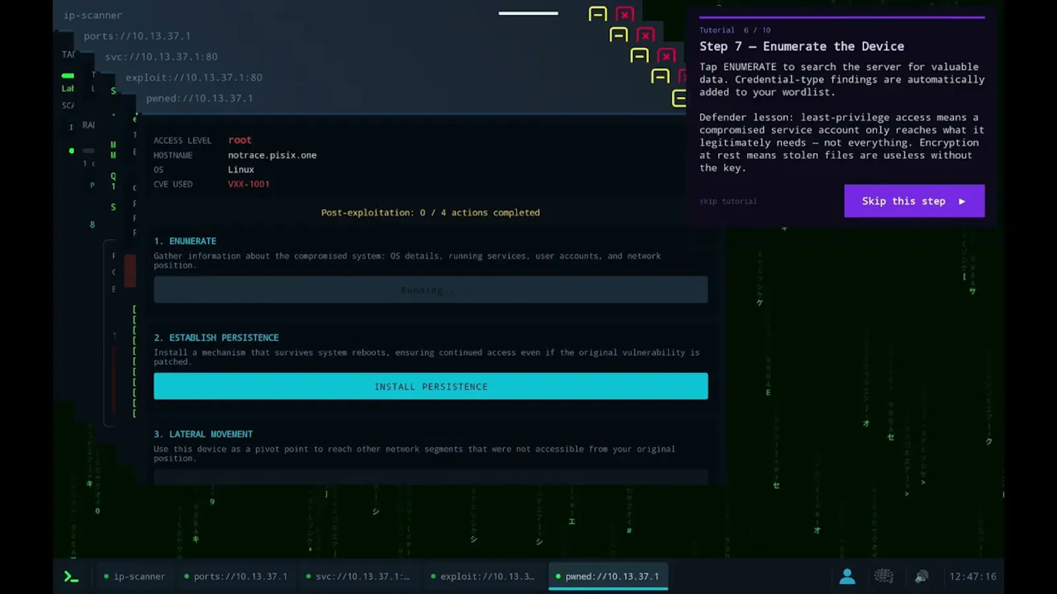1057x594 pixels.
Task: Click the exploit://10.13.37.1:80 window title bar
Action: 194,77
